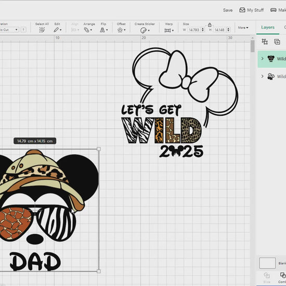
Task: Open the Flip tool menu
Action: tap(103, 30)
